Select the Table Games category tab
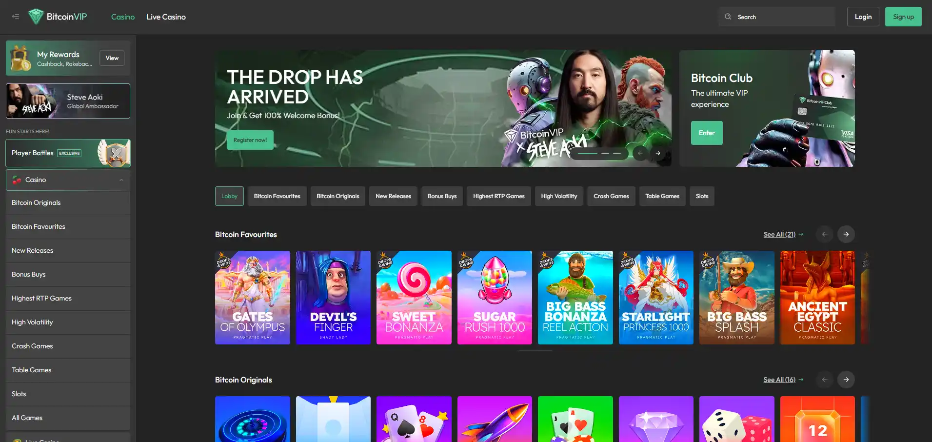Image resolution: width=932 pixels, height=442 pixels. [662, 196]
